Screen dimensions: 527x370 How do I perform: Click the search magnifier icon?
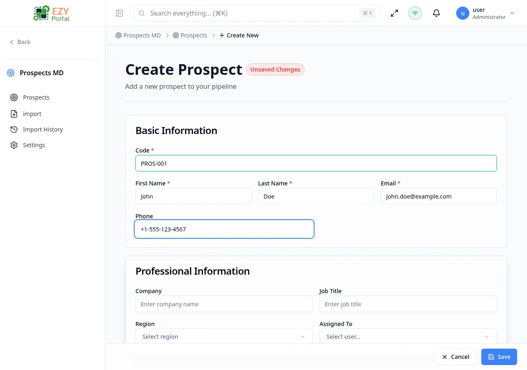click(142, 13)
